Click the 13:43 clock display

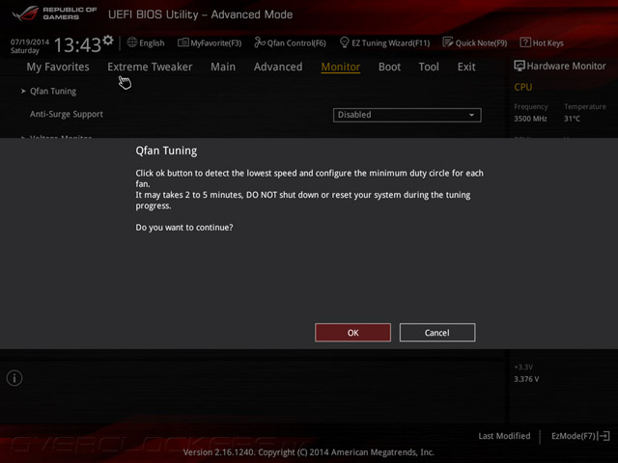click(x=77, y=45)
